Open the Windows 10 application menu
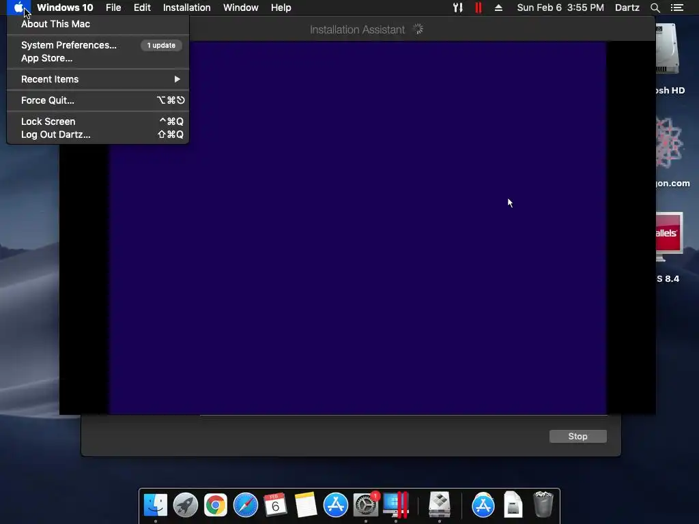 click(65, 8)
